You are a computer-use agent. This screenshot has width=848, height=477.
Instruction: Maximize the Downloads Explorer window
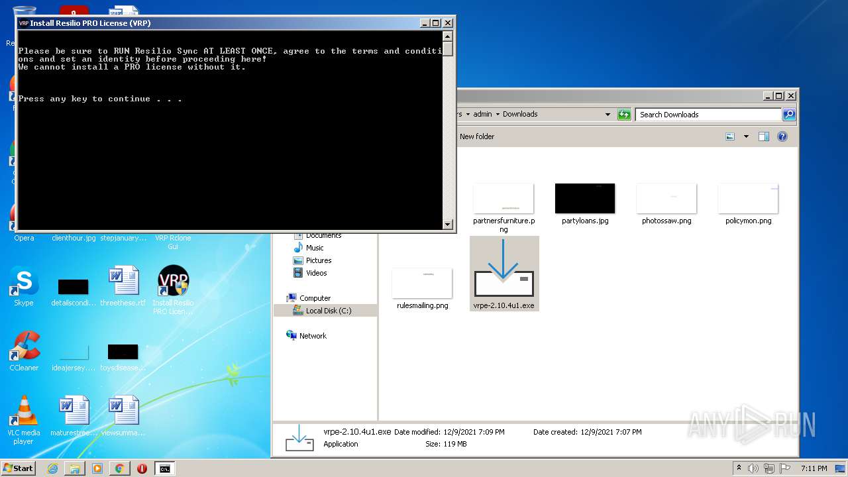[x=779, y=95]
